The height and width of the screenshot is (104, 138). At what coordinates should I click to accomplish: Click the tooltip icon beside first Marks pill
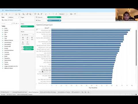pos(22,47)
